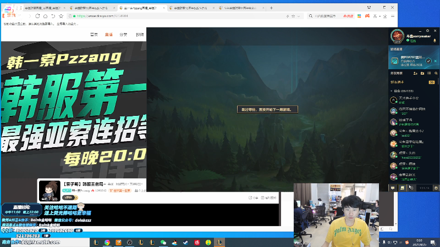Click the new friend folder icon
The width and height of the screenshot is (440, 247).
(x=422, y=74)
